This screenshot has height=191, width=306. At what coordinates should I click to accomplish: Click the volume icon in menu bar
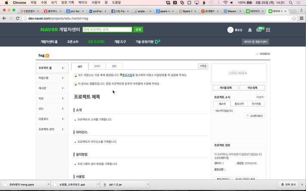coord(231,3)
